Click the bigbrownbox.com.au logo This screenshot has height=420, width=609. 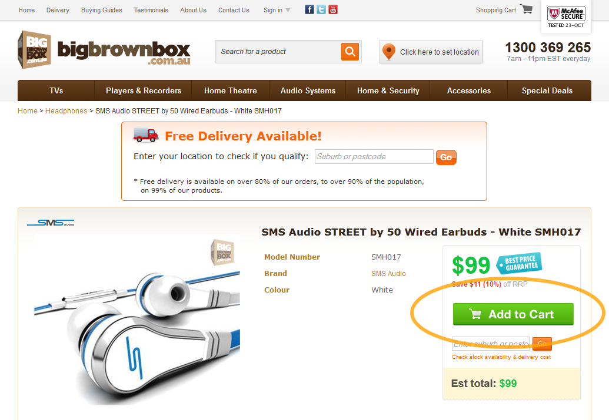pyautogui.click(x=104, y=50)
